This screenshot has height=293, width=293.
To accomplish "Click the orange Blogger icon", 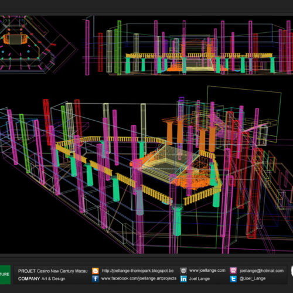I will (x=96, y=271).
